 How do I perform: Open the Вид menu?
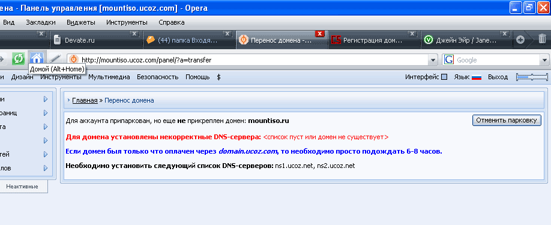[x=9, y=22]
